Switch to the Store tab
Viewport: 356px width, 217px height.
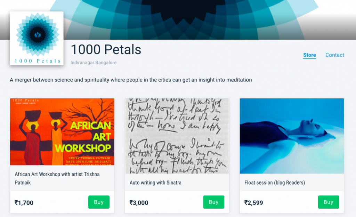pos(309,55)
